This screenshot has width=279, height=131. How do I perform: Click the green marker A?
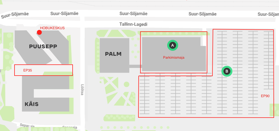click(x=172, y=45)
